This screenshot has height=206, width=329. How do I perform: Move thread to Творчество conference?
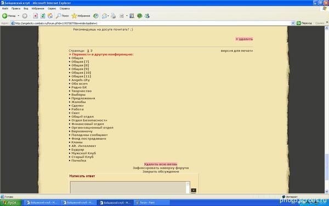coord(81,91)
